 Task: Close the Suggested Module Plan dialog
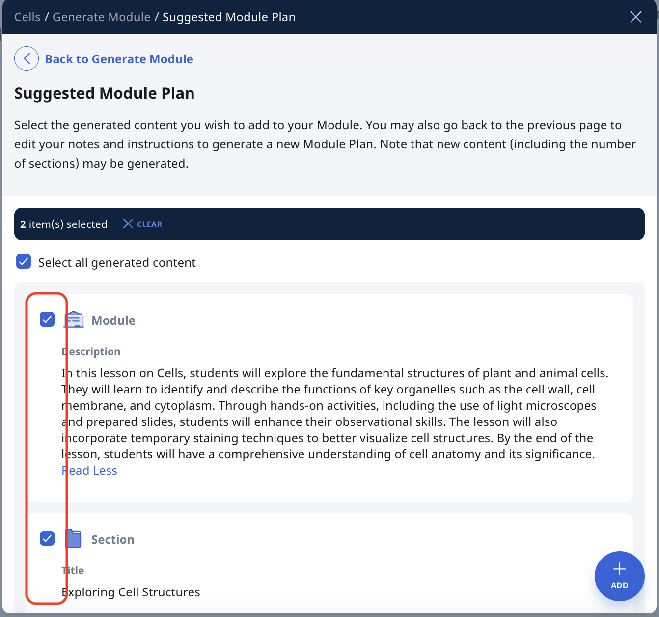click(635, 16)
